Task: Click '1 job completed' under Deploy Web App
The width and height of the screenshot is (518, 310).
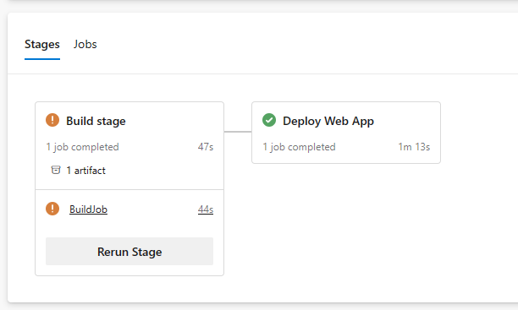Action: (299, 147)
